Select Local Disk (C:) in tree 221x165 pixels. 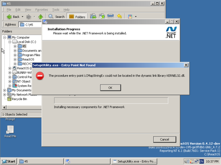coord(27,42)
